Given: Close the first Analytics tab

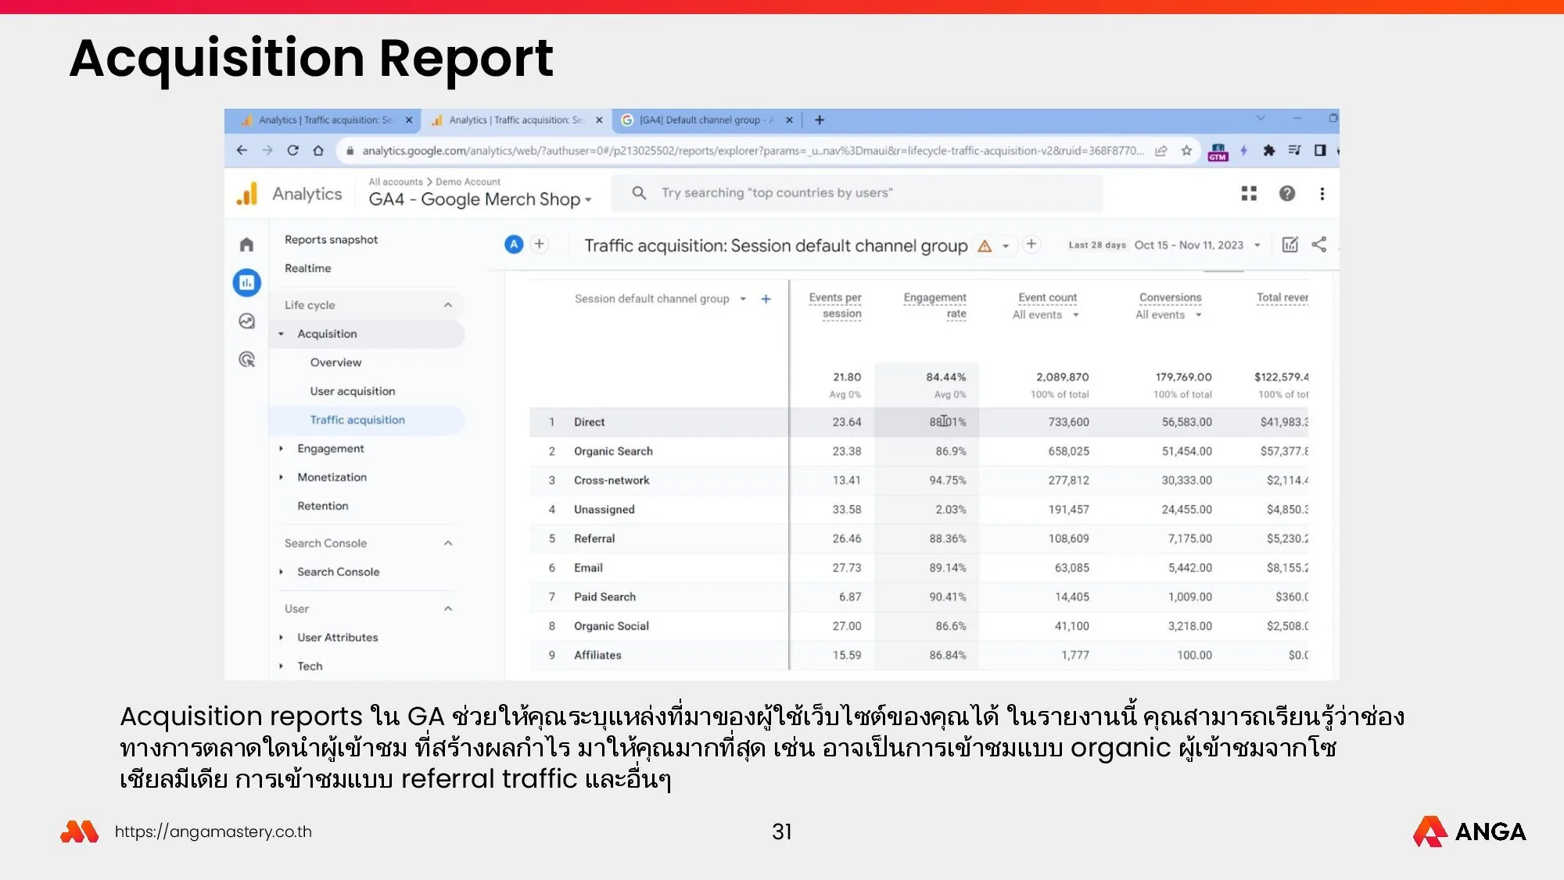Looking at the screenshot, I should click(x=408, y=120).
